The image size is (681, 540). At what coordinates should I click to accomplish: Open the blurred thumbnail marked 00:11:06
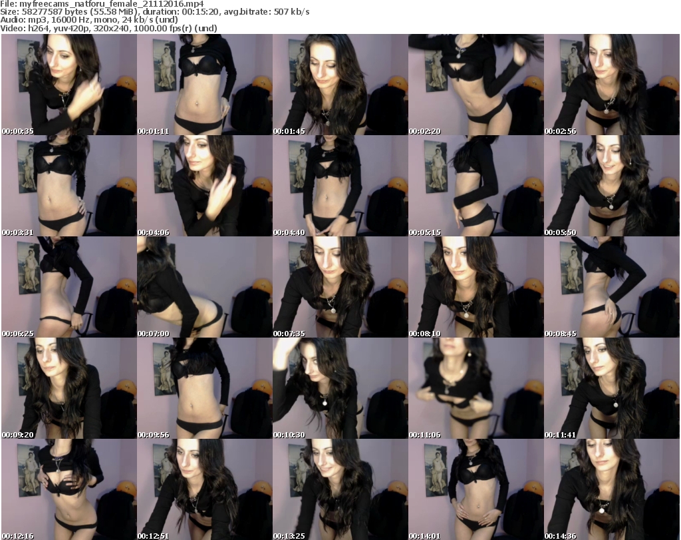coord(476,388)
